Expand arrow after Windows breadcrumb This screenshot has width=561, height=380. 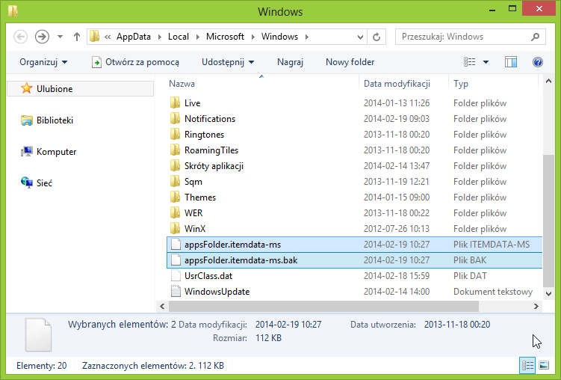tap(307, 37)
